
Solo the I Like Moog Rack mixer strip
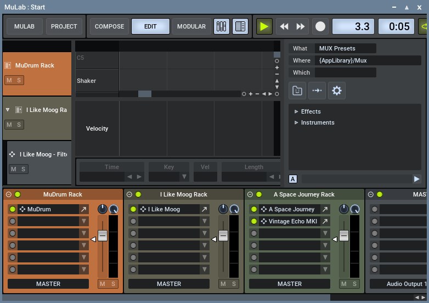coord(234,284)
